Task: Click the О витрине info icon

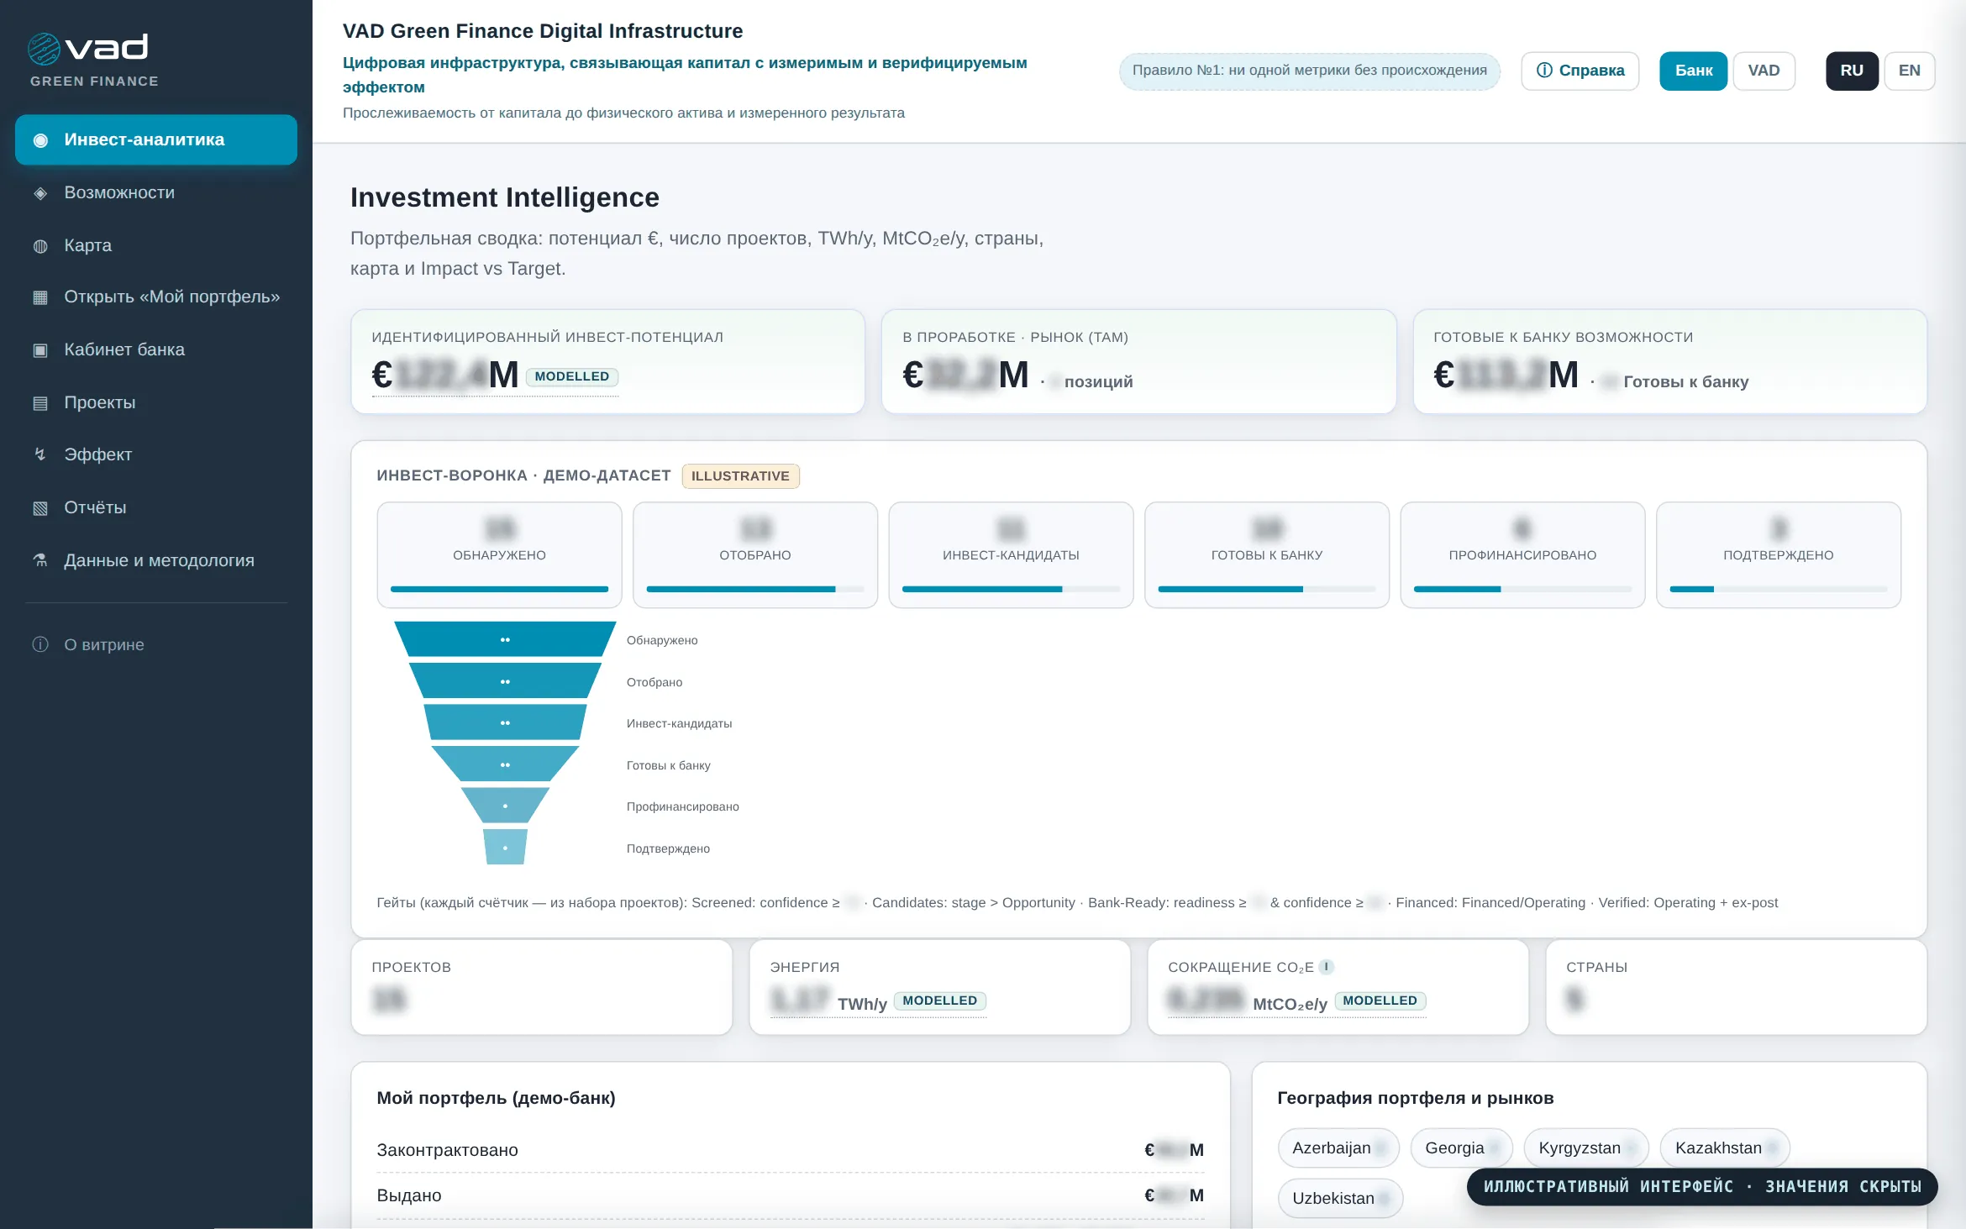Action: click(x=40, y=644)
